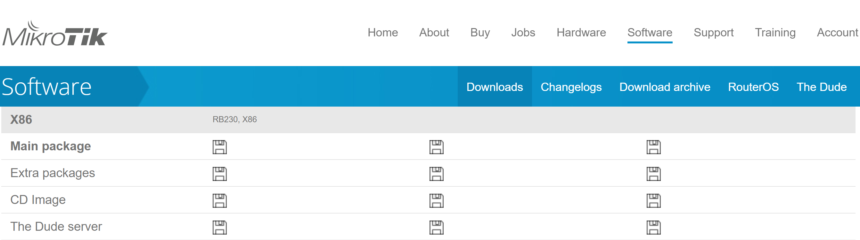
Task: Click the X86 section heading
Action: [x=21, y=119]
